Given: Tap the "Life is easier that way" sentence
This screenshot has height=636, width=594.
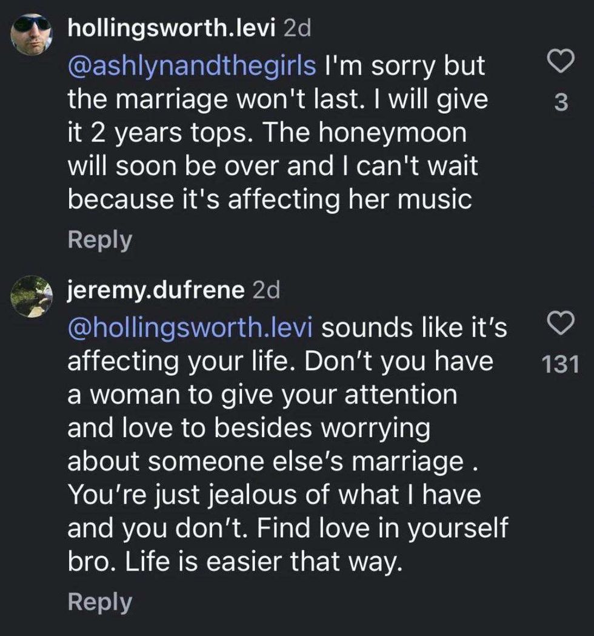Looking at the screenshot, I should click(264, 562).
